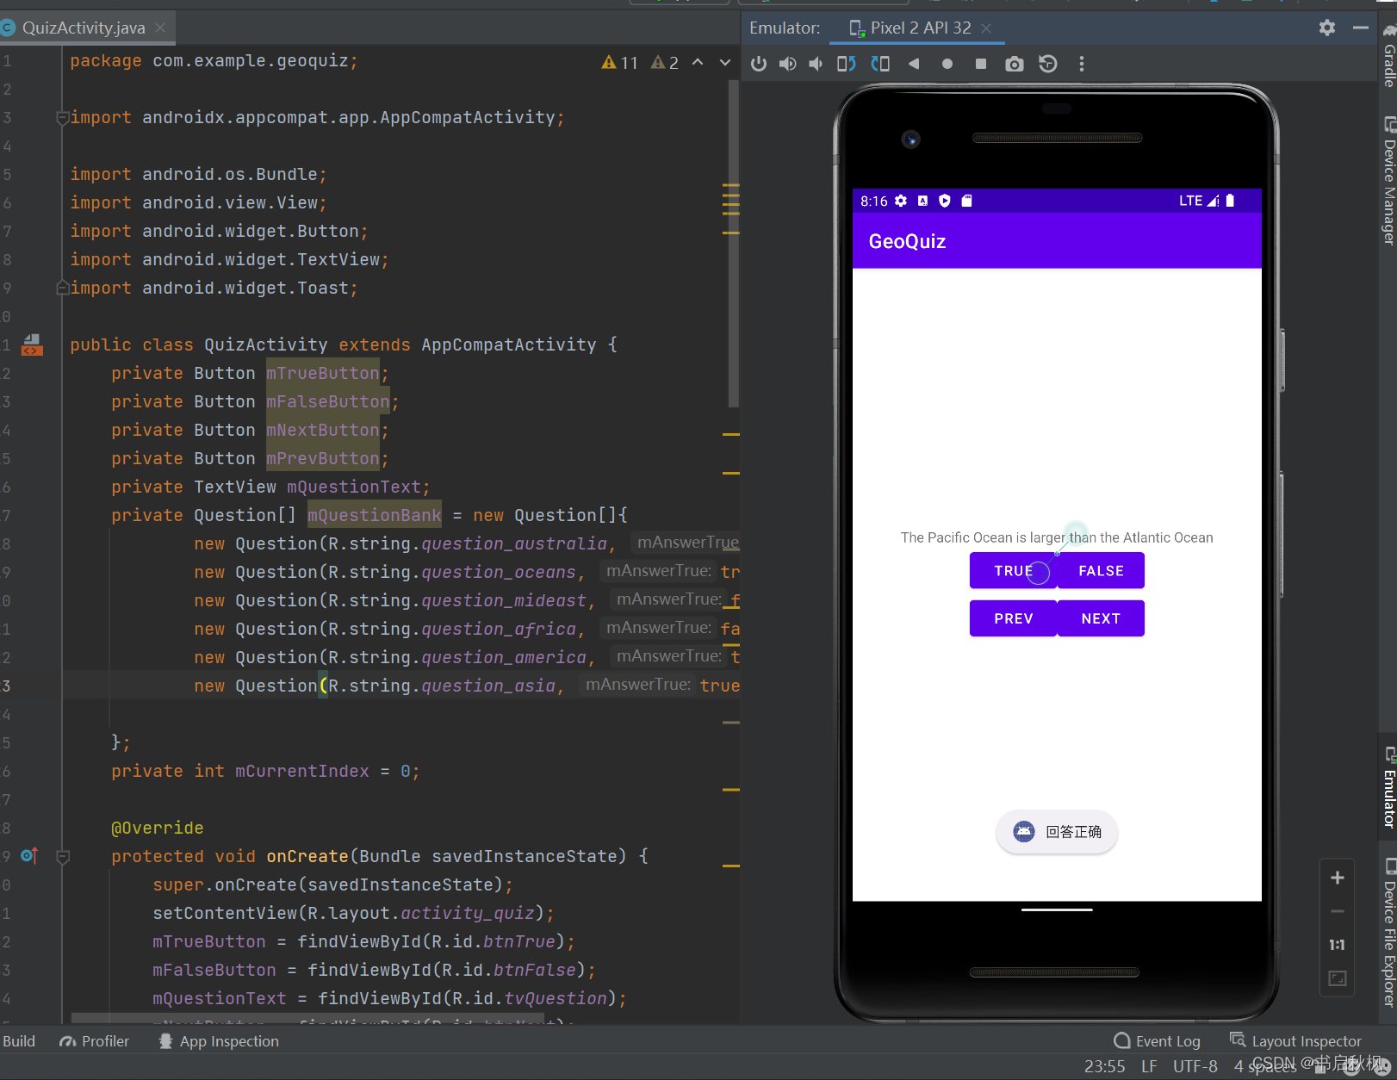
Task: Click the emulator Overview square button
Action: 980,64
